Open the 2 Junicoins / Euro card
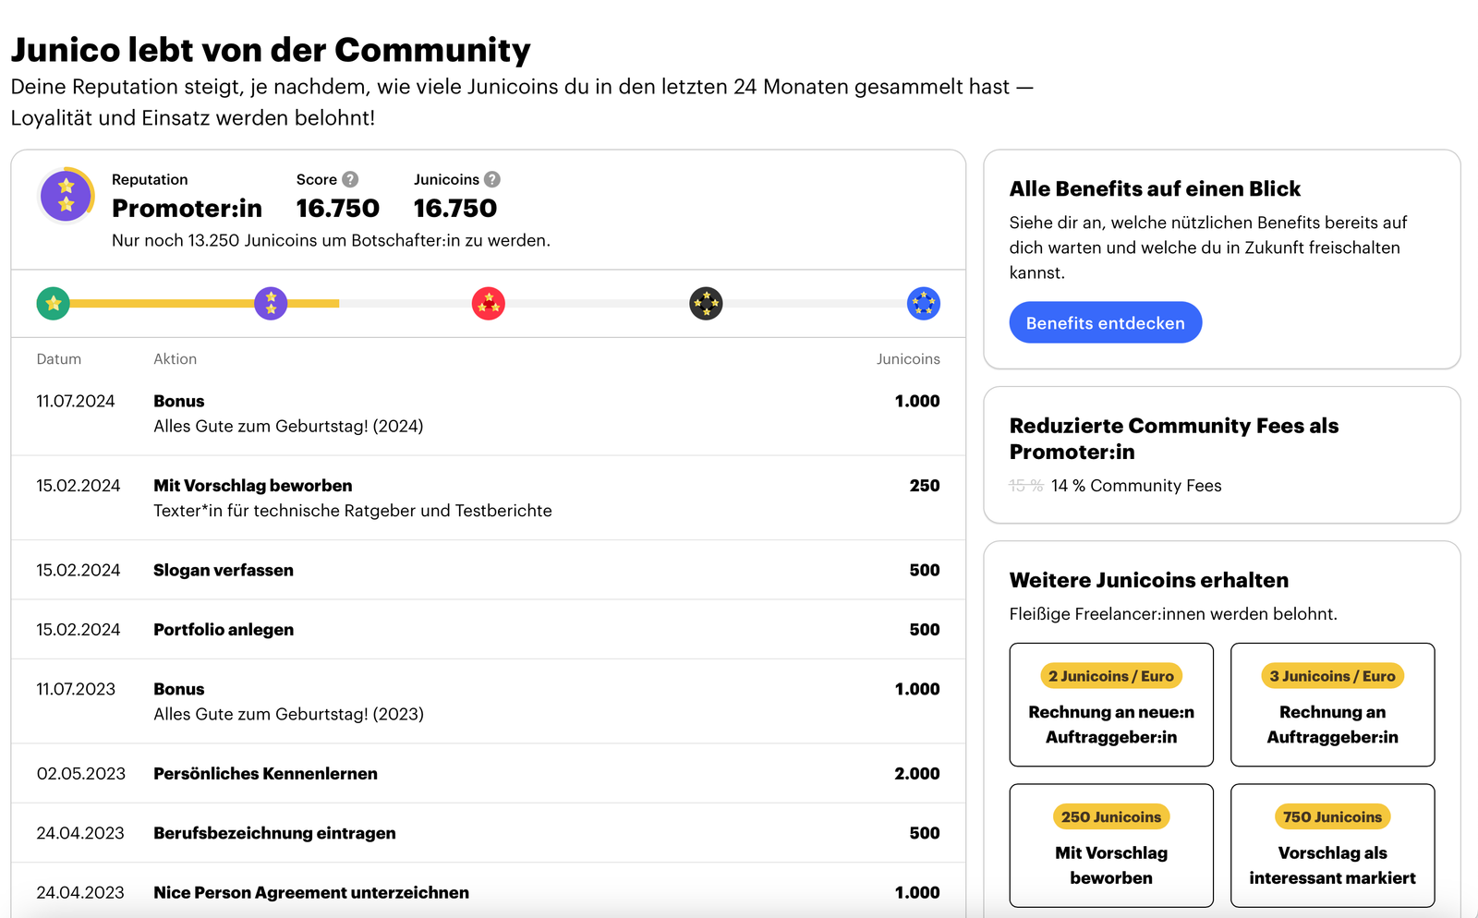 [1111, 705]
